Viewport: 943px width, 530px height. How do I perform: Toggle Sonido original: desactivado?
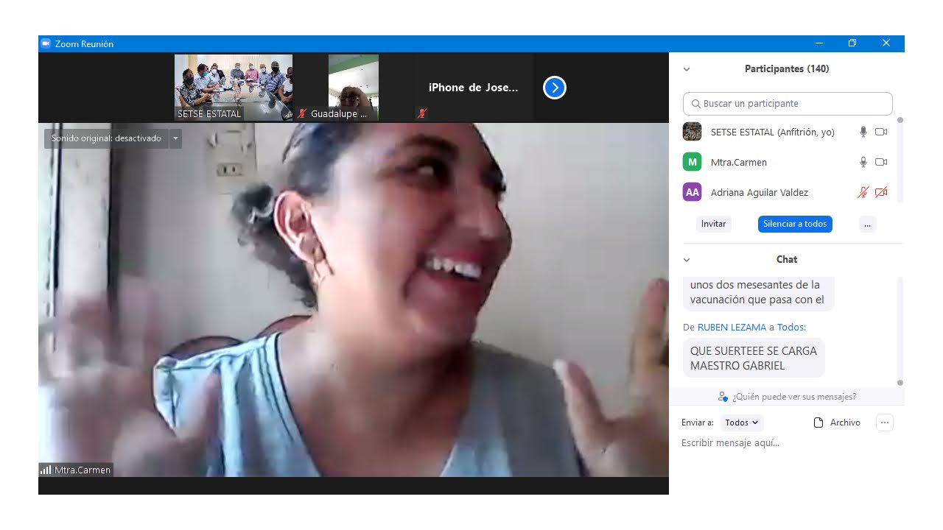coord(106,138)
